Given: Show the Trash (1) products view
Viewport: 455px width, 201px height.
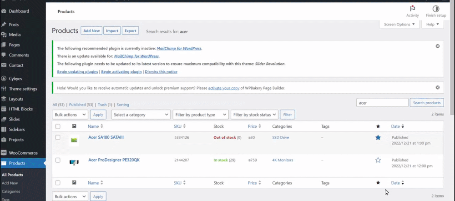Looking at the screenshot, I should (105, 105).
